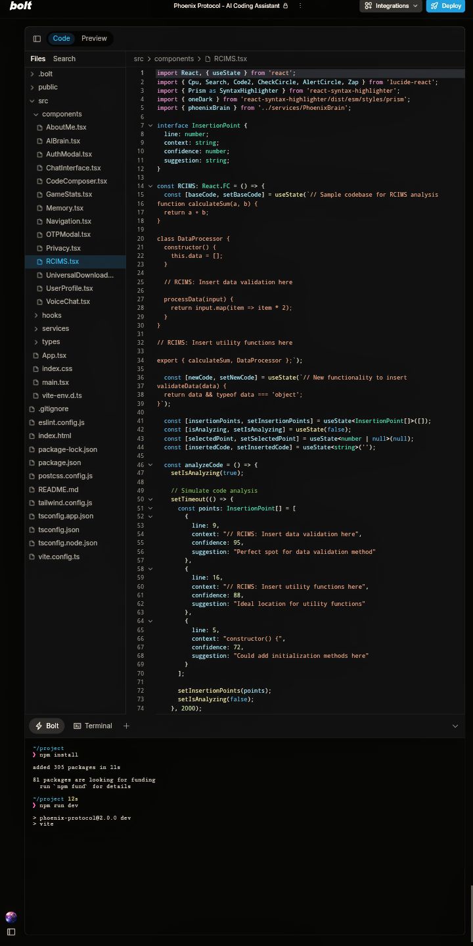The height and width of the screenshot is (946, 473).
Task: Select the Files tab
Action: [38, 59]
